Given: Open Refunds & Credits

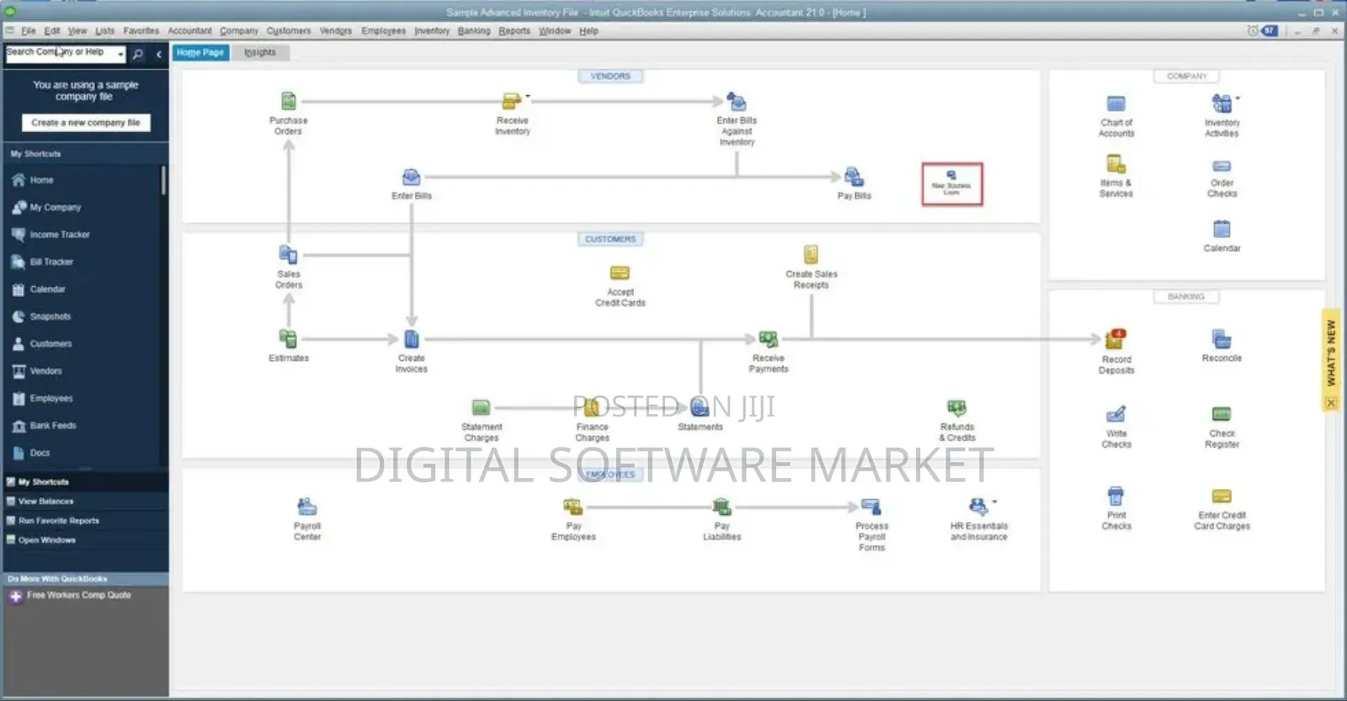Looking at the screenshot, I should tap(956, 407).
